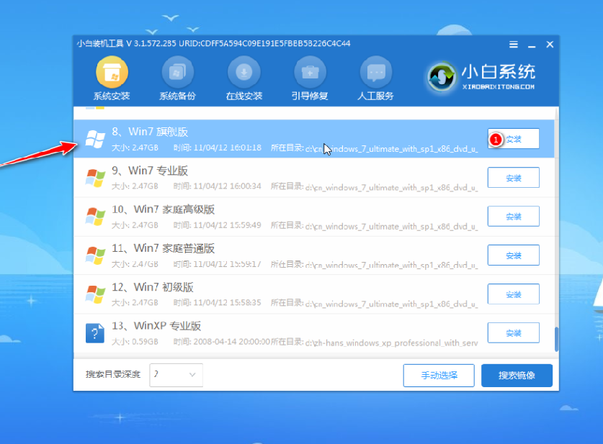This screenshot has height=444, width=603.
Task: Click the 手动选择 button
Action: click(439, 375)
